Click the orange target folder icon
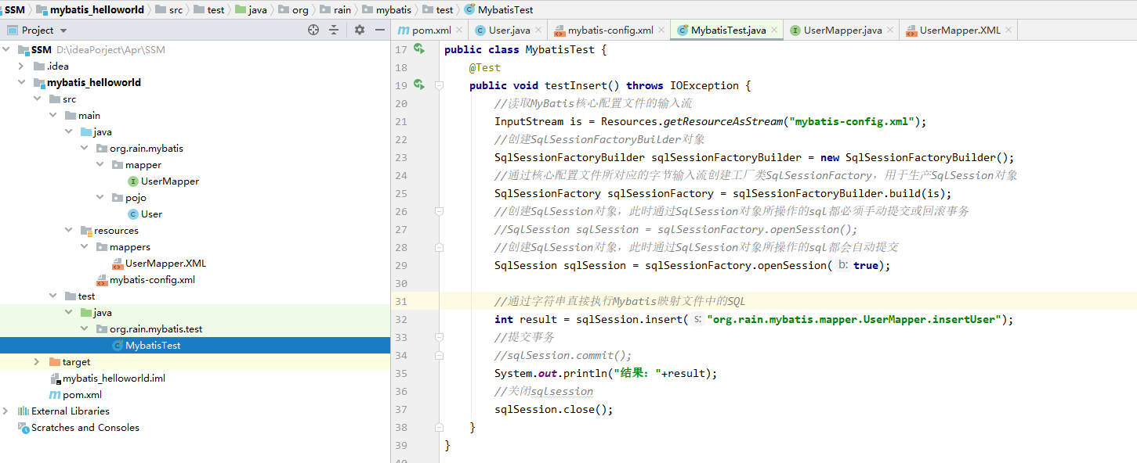This screenshot has height=463, width=1137. (x=55, y=362)
